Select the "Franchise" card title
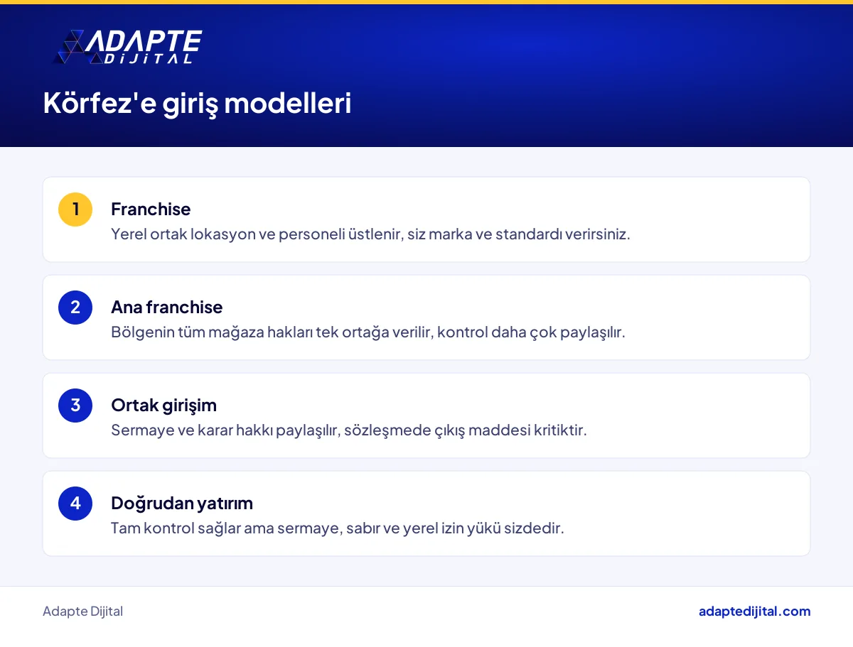The height and width of the screenshot is (647, 853). point(151,209)
